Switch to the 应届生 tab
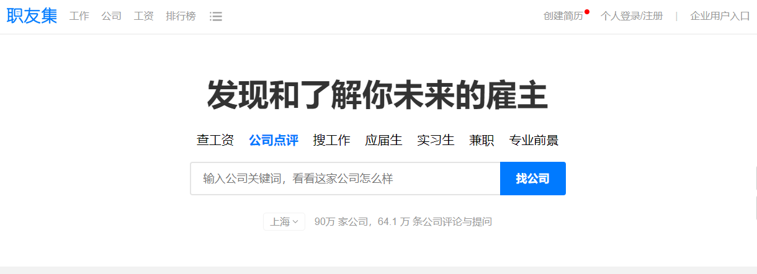Image resolution: width=757 pixels, height=274 pixels. [383, 140]
